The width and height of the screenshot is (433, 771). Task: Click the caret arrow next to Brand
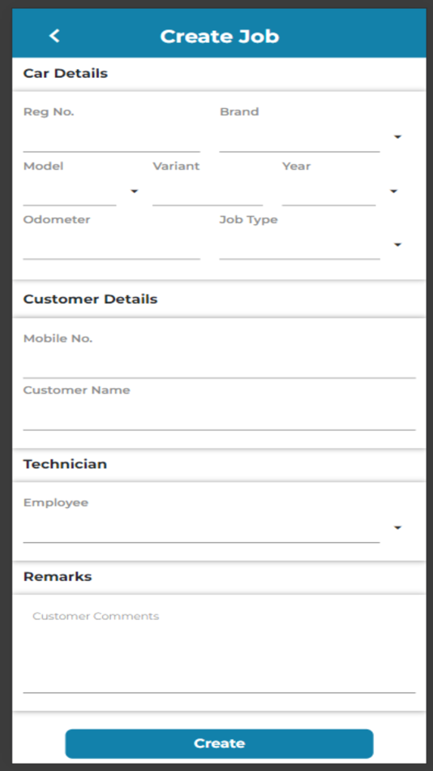(x=397, y=136)
